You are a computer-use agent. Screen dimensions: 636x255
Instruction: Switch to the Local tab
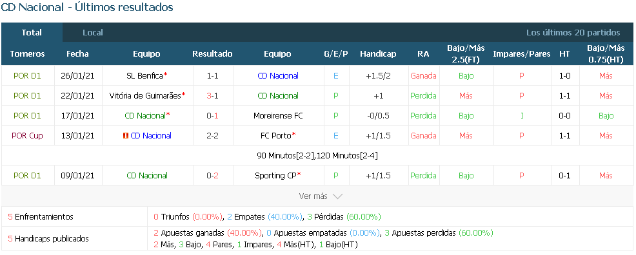pyautogui.click(x=93, y=33)
